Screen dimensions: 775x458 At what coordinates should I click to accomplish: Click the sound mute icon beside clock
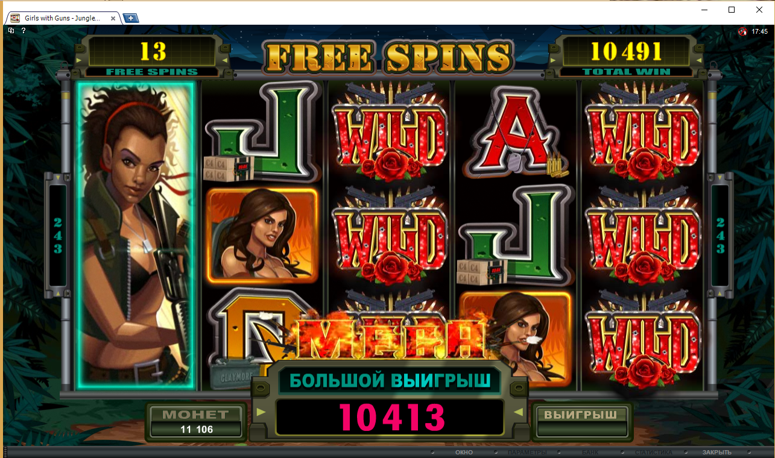pyautogui.click(x=742, y=31)
